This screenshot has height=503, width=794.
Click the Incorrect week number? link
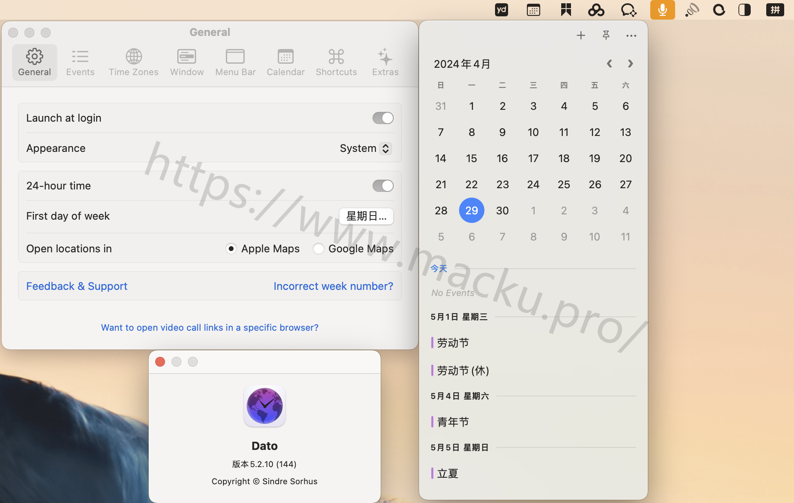pos(333,286)
